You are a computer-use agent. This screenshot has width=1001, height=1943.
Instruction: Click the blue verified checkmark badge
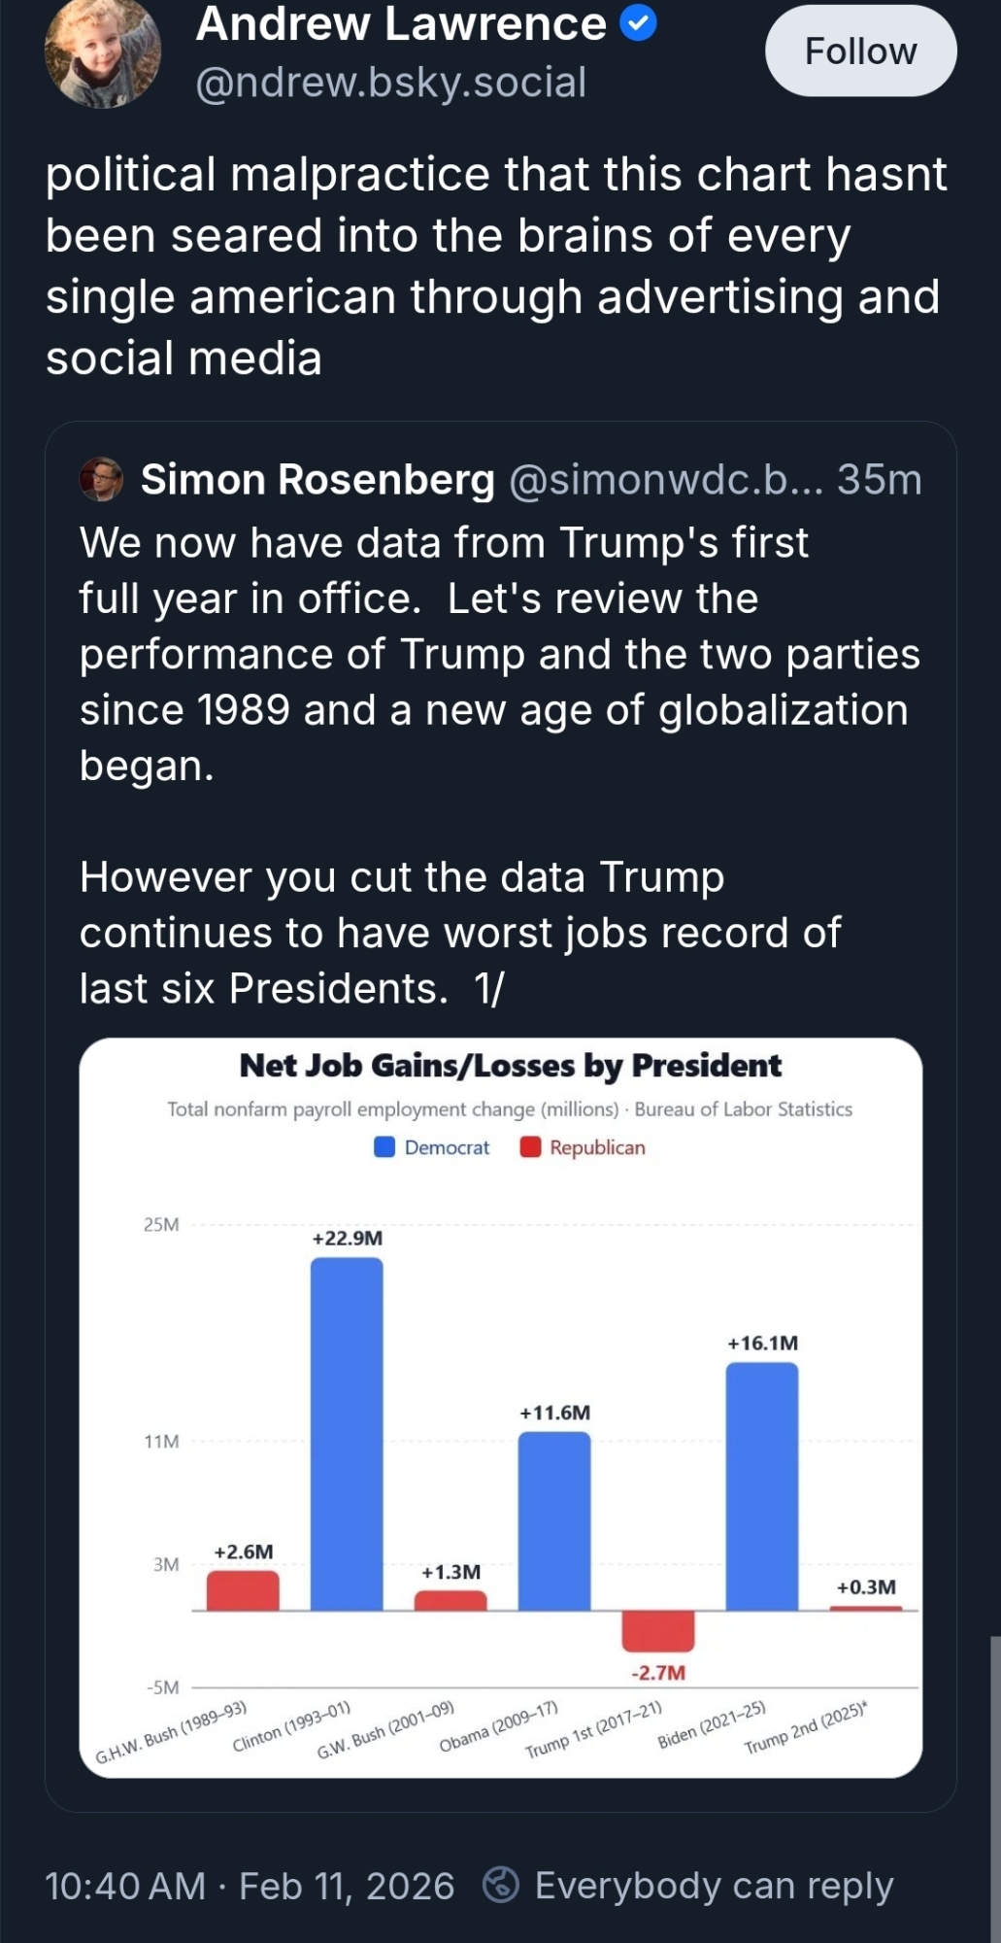click(638, 23)
